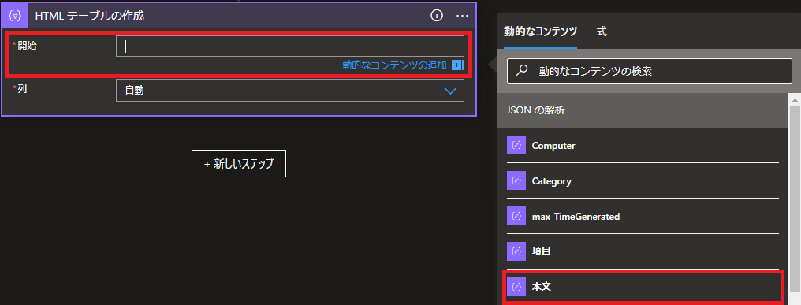
Task: Open the info icon on HTML テーブルの作成
Action: point(436,16)
